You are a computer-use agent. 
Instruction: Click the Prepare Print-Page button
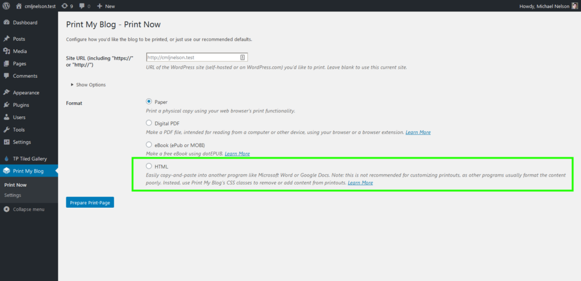(x=90, y=203)
